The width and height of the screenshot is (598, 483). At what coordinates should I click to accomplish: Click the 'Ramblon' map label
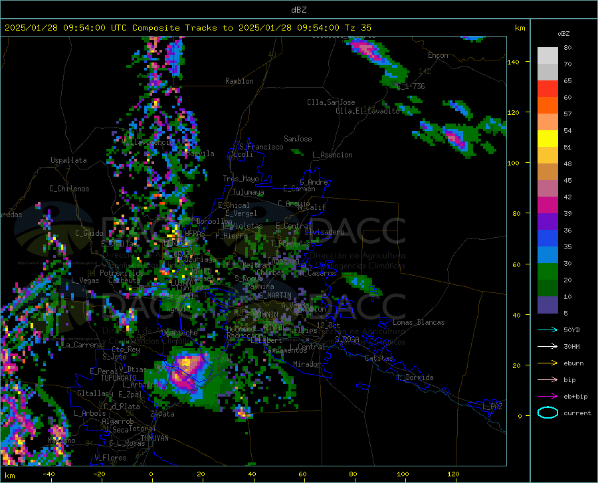pos(239,81)
